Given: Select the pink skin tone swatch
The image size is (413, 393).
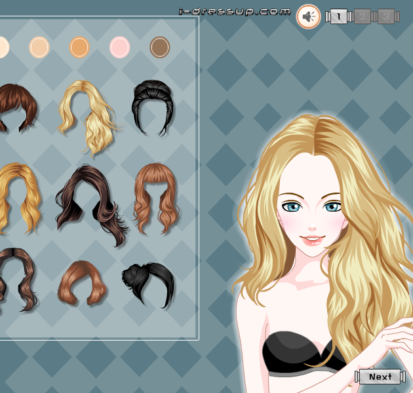Looking at the screenshot, I should [x=119, y=47].
